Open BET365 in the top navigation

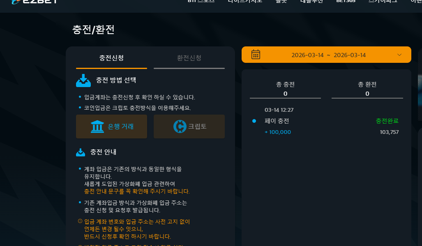point(346,1)
